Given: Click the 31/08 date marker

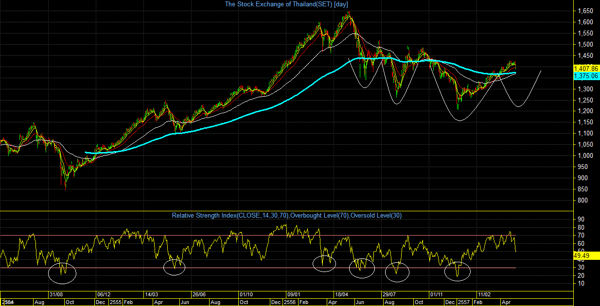Looking at the screenshot, I should pos(56,294).
